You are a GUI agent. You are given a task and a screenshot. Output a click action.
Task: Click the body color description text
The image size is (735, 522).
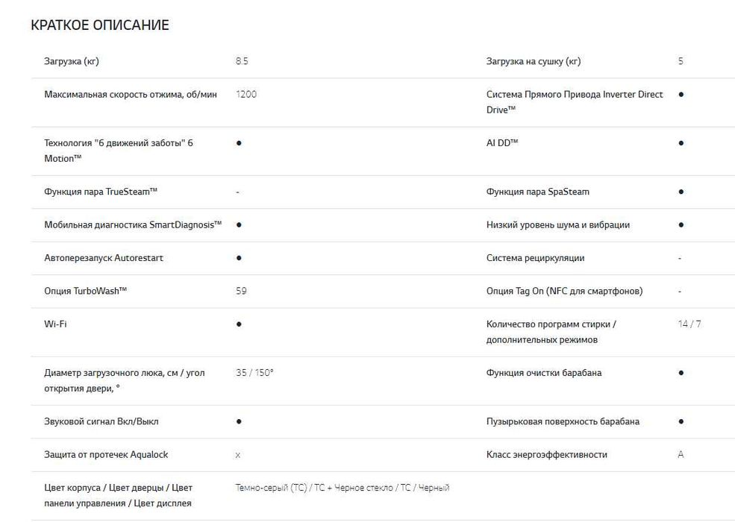point(343,488)
